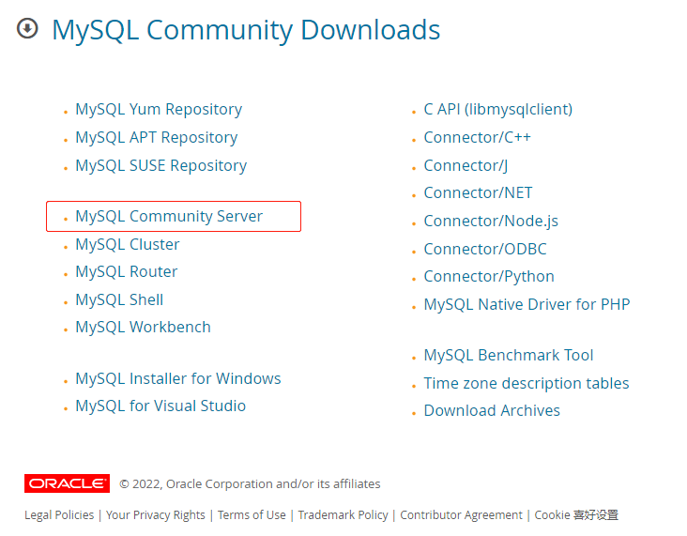The height and width of the screenshot is (536, 687).
Task: Open Contributor Agreement footer link
Action: (461, 514)
